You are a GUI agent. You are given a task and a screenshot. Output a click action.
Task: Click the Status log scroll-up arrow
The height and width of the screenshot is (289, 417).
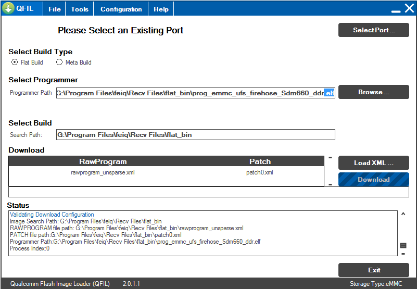click(x=403, y=213)
